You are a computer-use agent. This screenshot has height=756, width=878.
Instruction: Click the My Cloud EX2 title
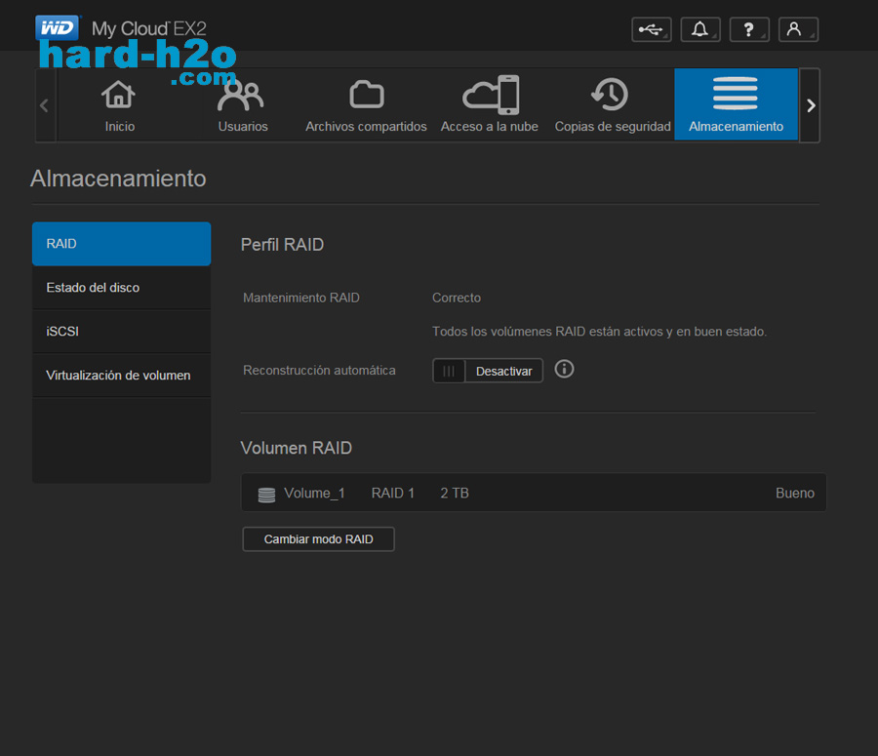[x=149, y=28]
